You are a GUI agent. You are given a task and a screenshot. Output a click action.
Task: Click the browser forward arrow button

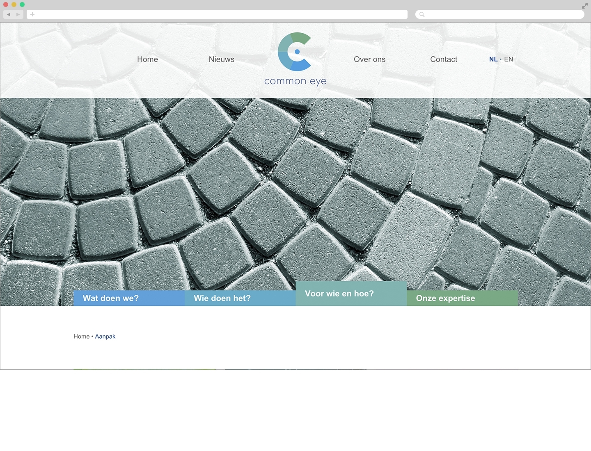tap(18, 14)
